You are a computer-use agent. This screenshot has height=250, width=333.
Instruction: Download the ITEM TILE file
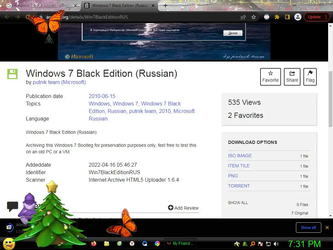click(239, 166)
